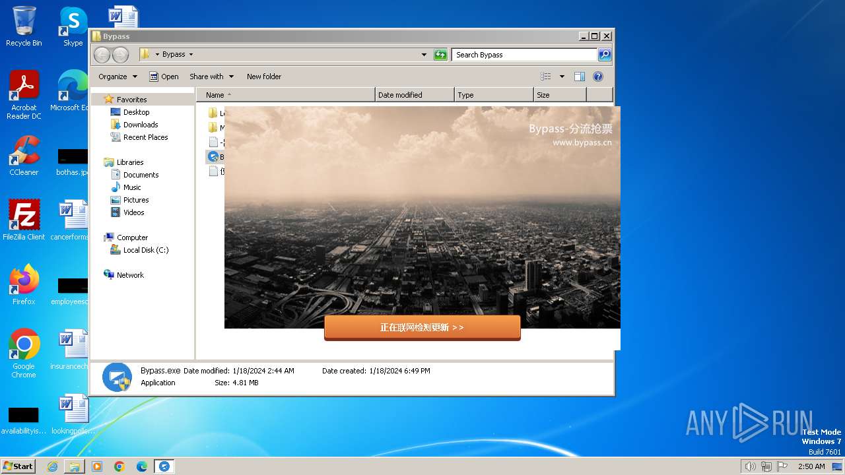Viewport: 845px width, 475px height.
Task: Open volume control in system tray
Action: pos(750,466)
